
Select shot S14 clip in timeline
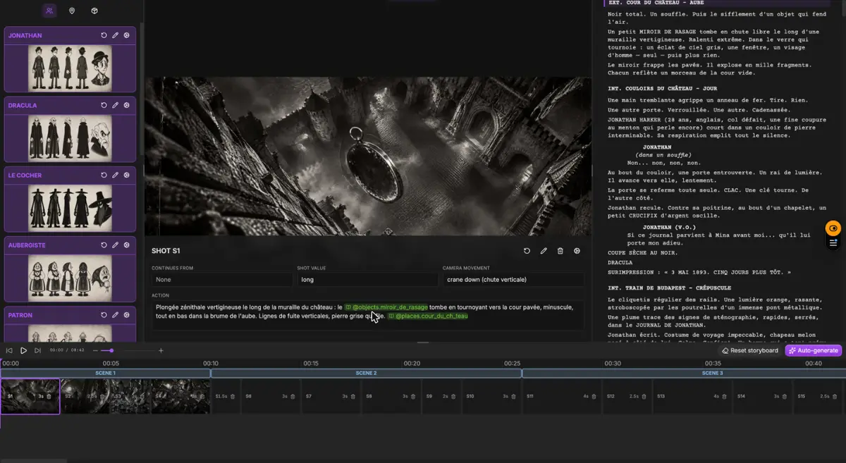[x=764, y=396]
